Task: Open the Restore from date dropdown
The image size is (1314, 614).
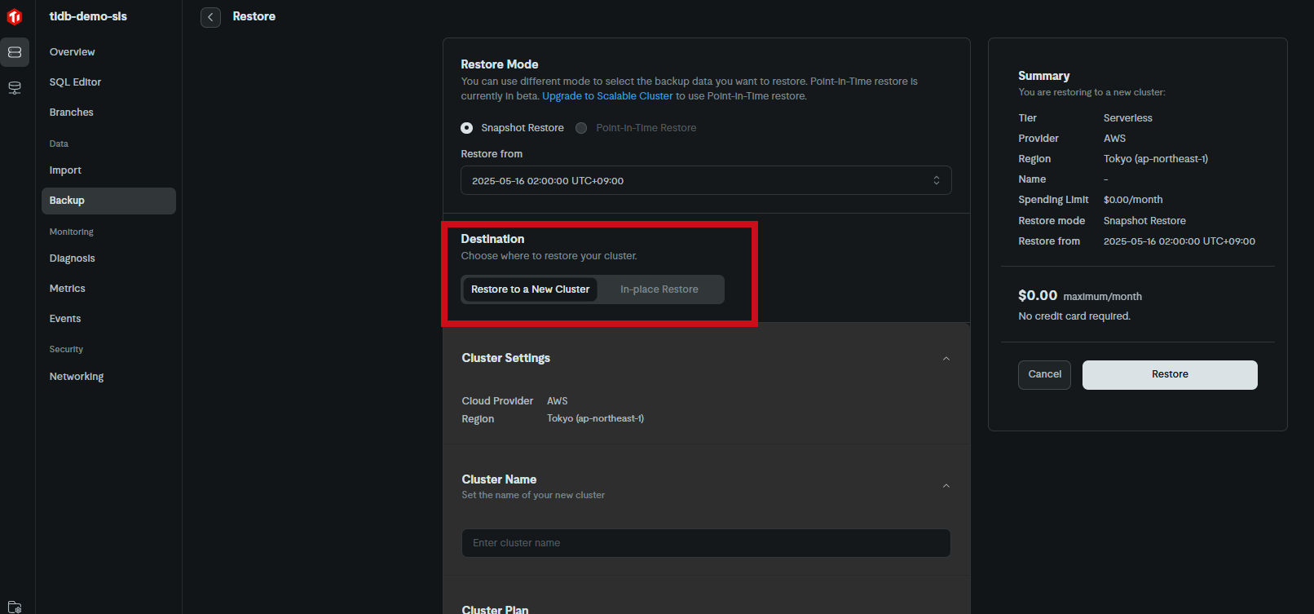Action: click(x=706, y=181)
